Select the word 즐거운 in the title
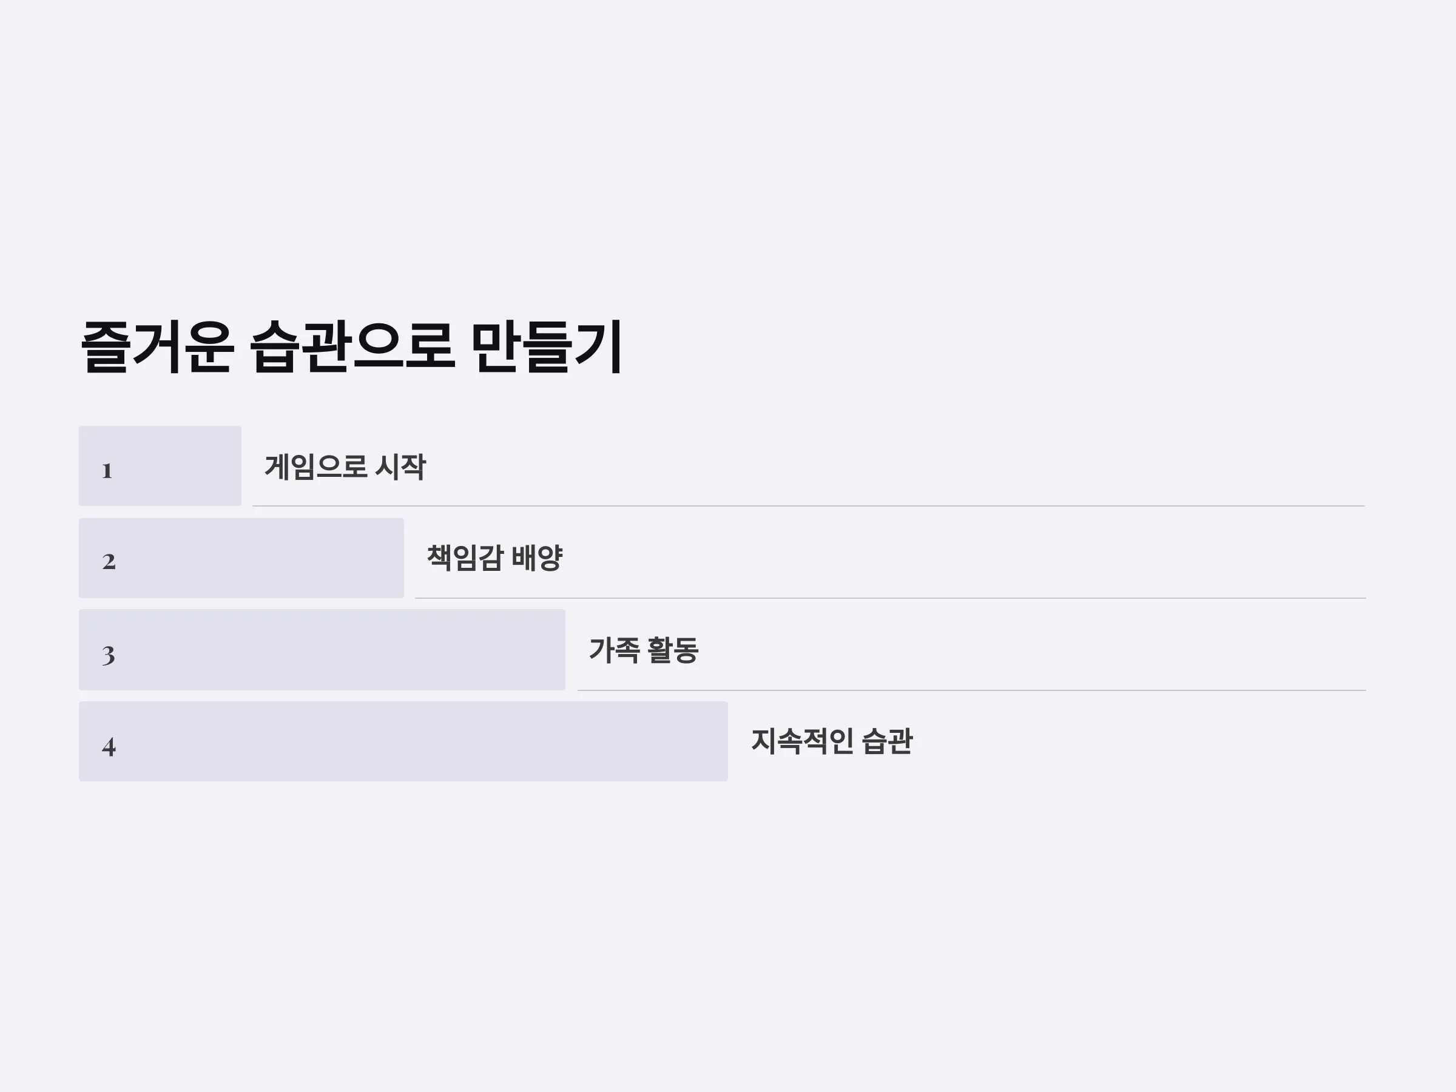This screenshot has width=1456, height=1092. pyautogui.click(x=157, y=347)
